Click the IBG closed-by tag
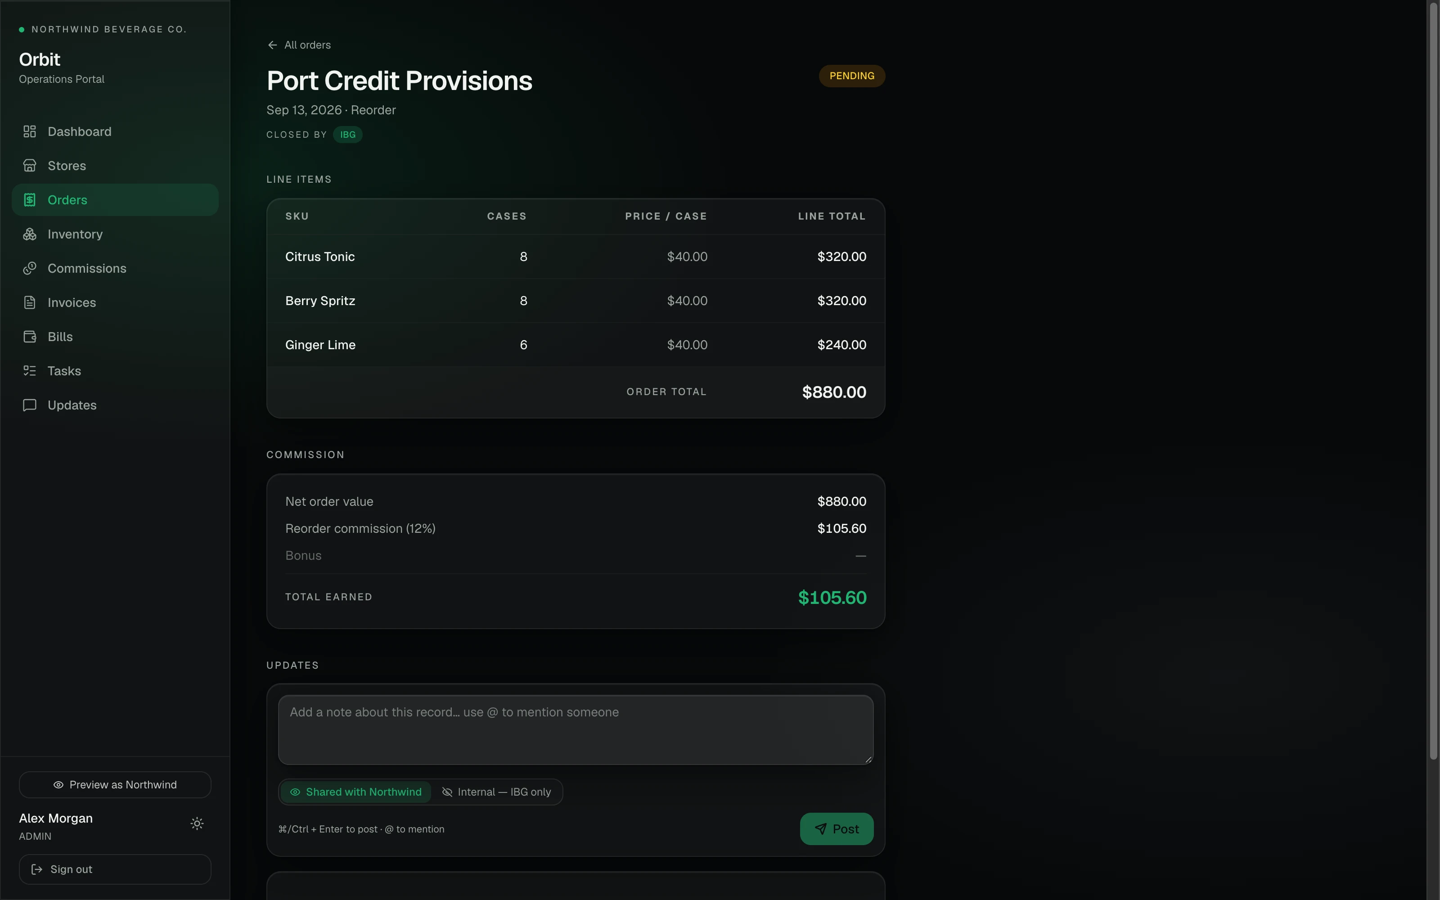 pos(347,135)
